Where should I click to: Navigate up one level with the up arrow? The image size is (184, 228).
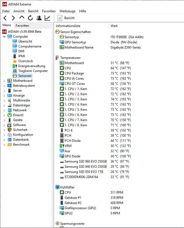[x=22, y=18]
